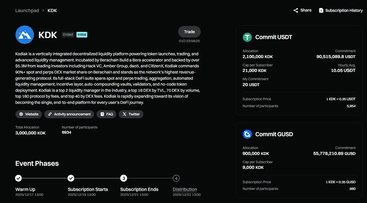Click the GUSD coin icon
The width and height of the screenshot is (367, 203).
point(247,134)
